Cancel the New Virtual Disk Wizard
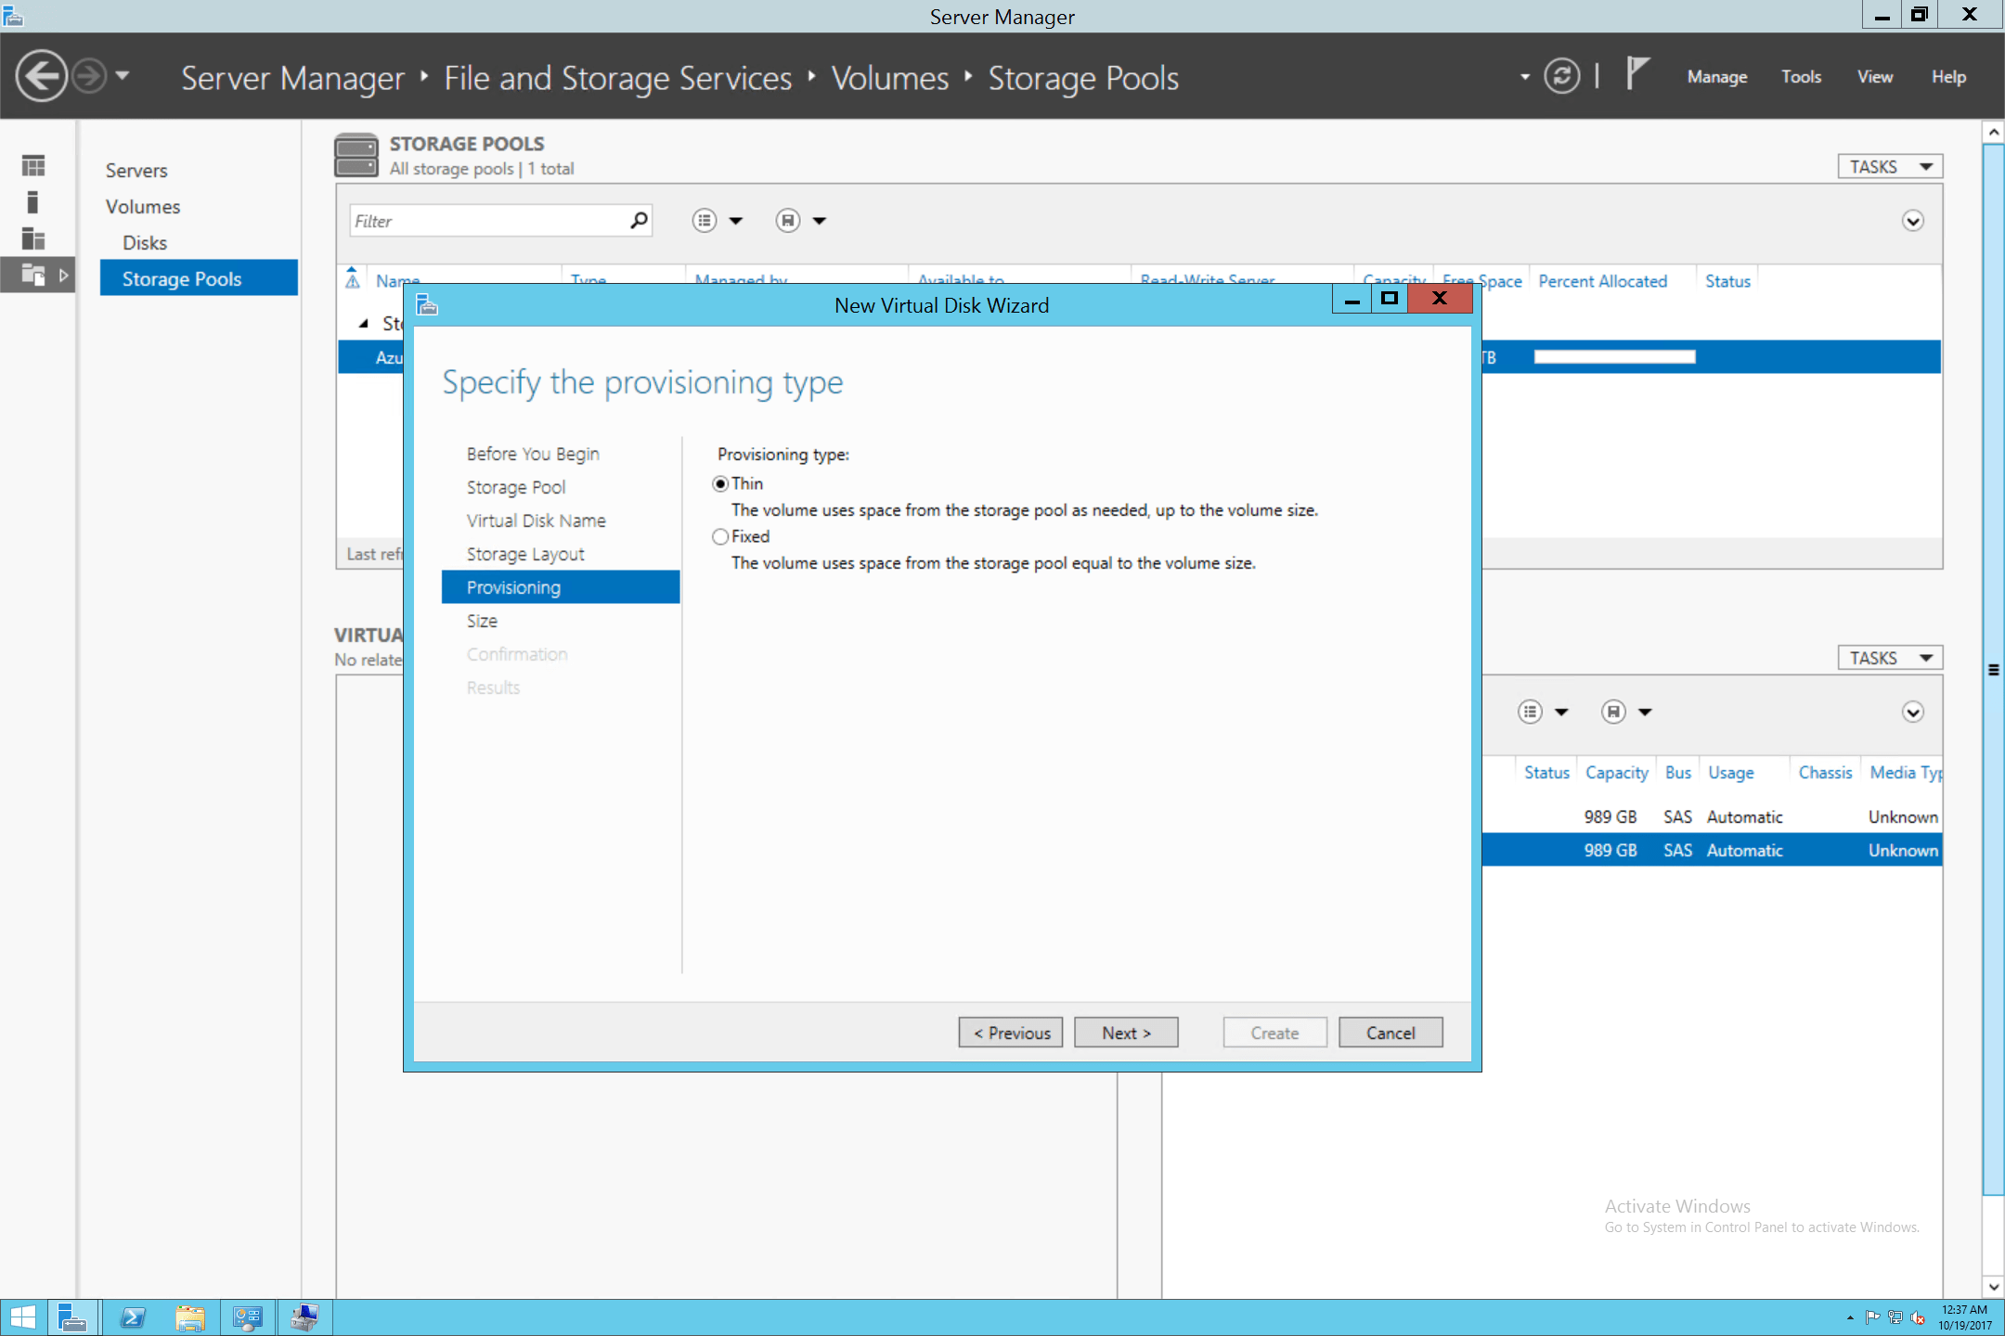 pyautogui.click(x=1391, y=1032)
